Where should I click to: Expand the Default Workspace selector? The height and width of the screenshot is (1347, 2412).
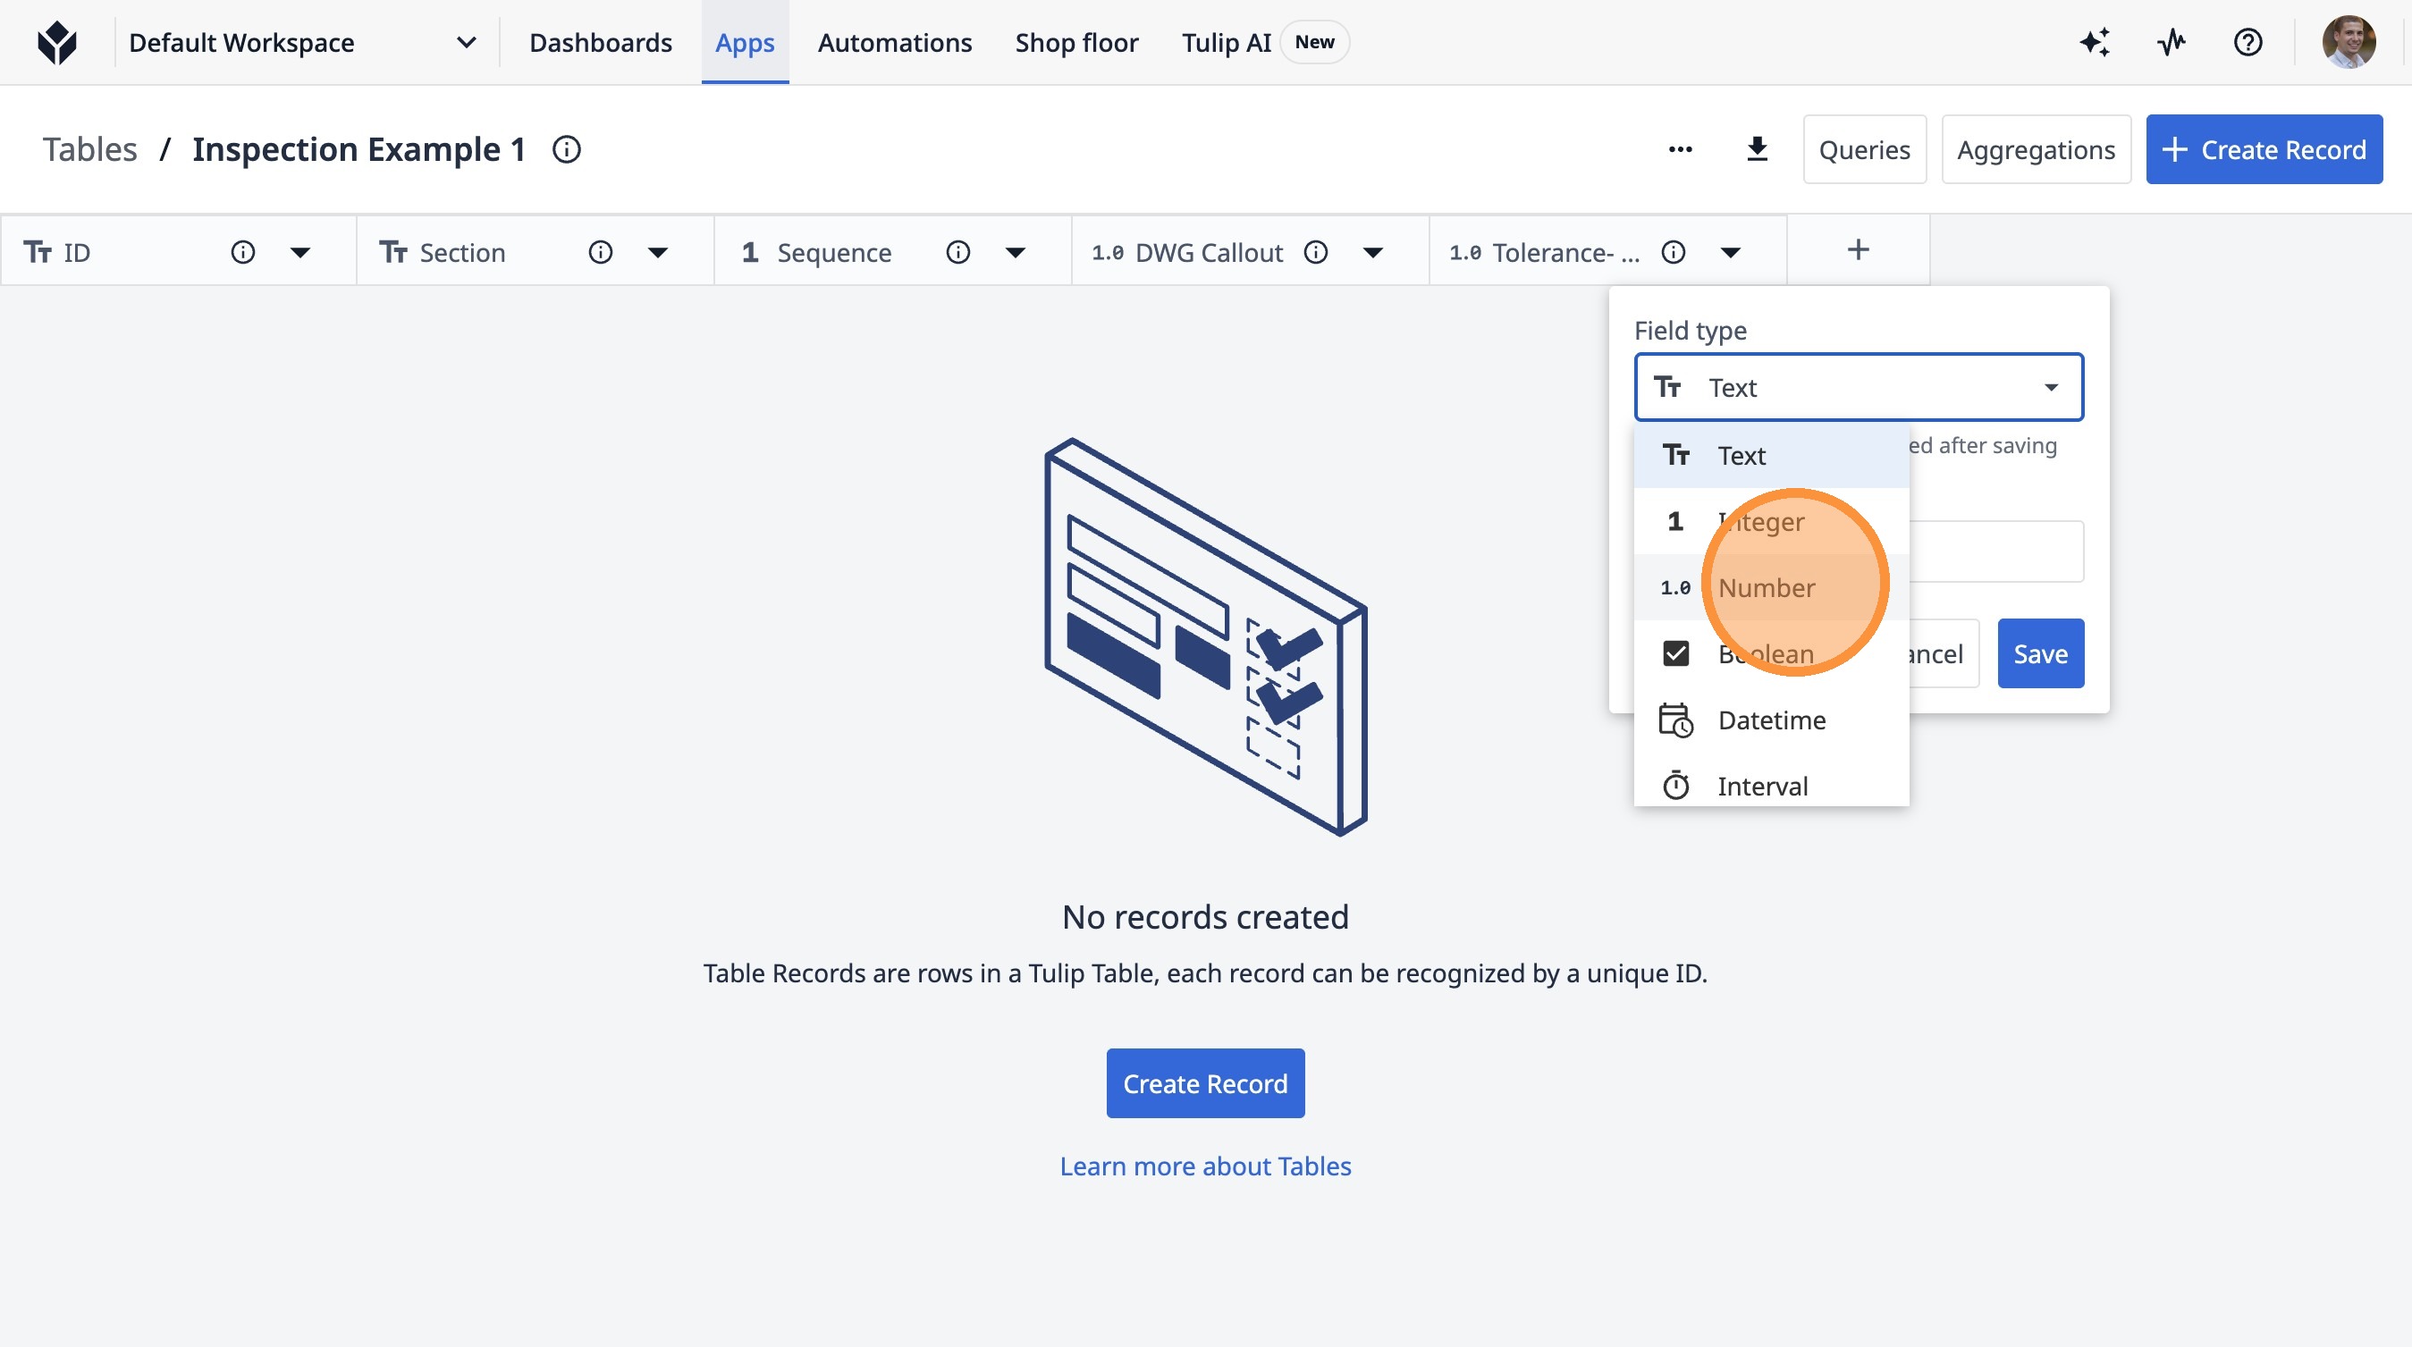tap(466, 42)
